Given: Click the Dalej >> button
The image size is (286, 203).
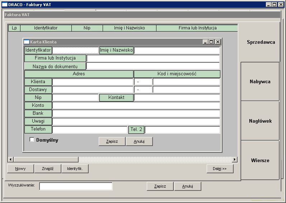Looking at the screenshot, I should point(220,169).
